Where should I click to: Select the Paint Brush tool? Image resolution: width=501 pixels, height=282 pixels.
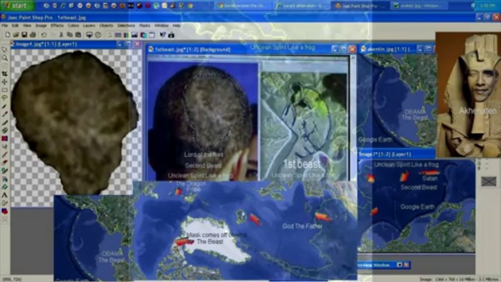(5, 122)
